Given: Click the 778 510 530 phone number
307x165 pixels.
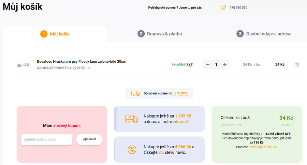Looking at the screenshot, I should tap(238, 7).
